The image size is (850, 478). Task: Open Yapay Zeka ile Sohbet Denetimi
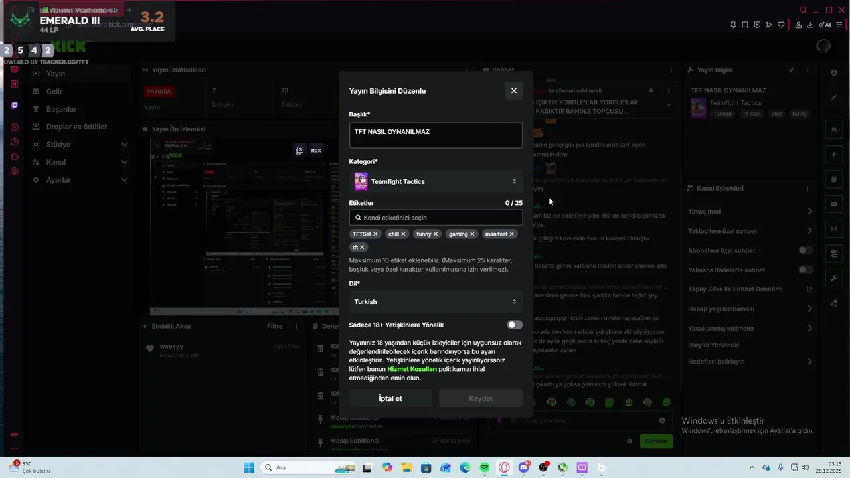point(750,289)
